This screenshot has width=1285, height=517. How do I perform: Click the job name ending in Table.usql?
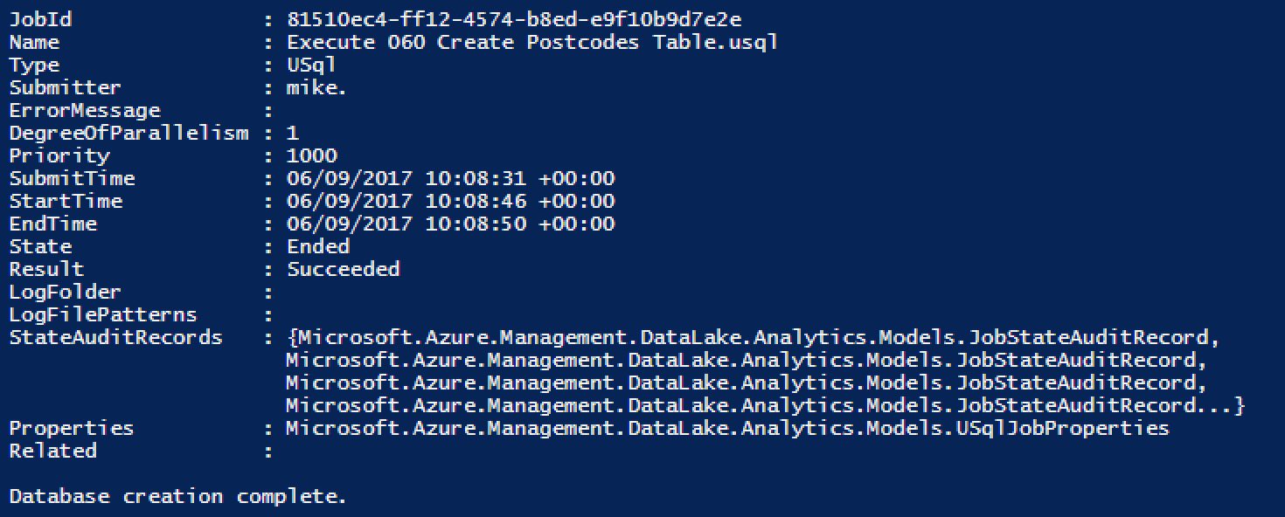pos(531,42)
